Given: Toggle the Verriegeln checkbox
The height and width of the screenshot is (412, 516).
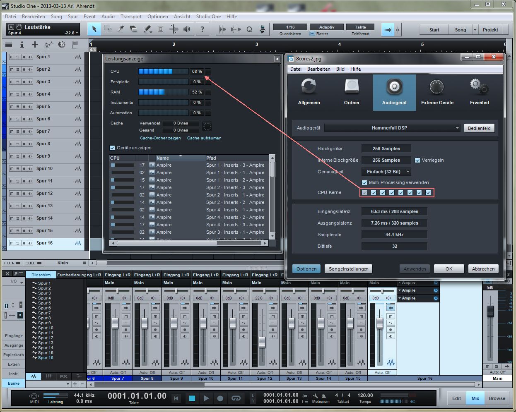Looking at the screenshot, I should pyautogui.click(x=417, y=160).
